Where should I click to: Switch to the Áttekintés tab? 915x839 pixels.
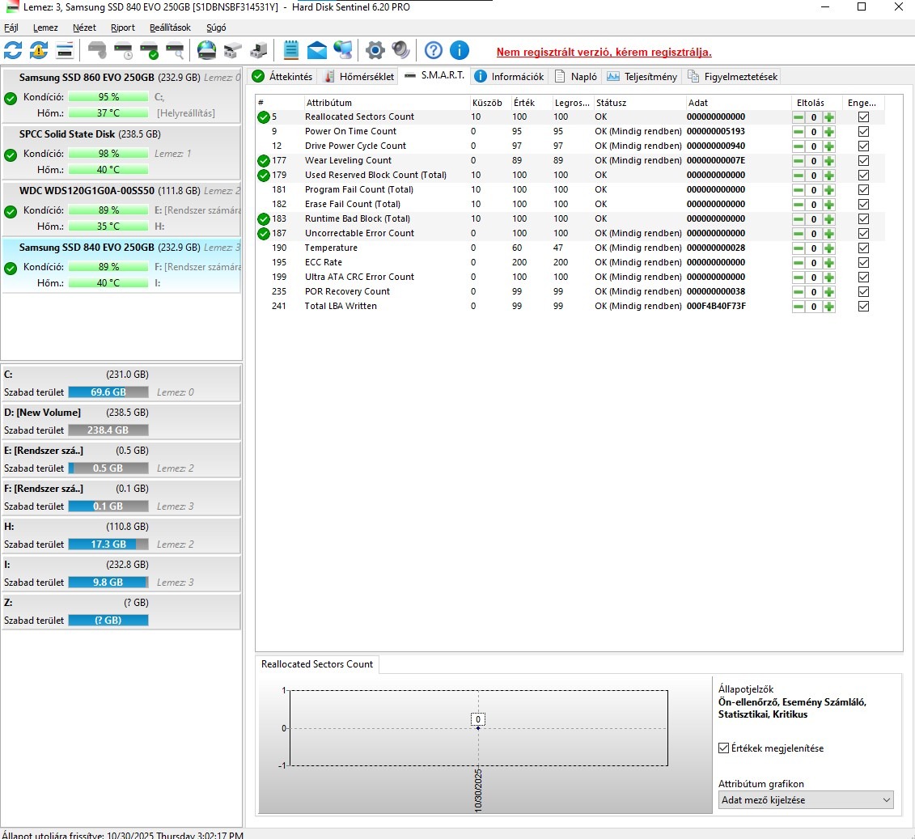[x=283, y=76]
